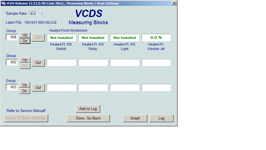266x150 pixels.
Task: Select the group 008 number field
Action: click(x=12, y=37)
